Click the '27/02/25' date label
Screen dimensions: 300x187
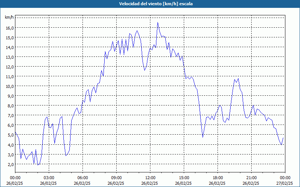pyautogui.click(x=285, y=183)
